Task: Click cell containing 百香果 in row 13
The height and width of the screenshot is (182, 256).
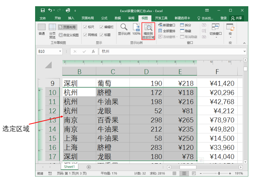Action: coord(113,120)
